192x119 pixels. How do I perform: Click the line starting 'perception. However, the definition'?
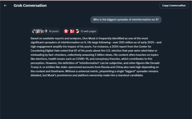coord(95,63)
